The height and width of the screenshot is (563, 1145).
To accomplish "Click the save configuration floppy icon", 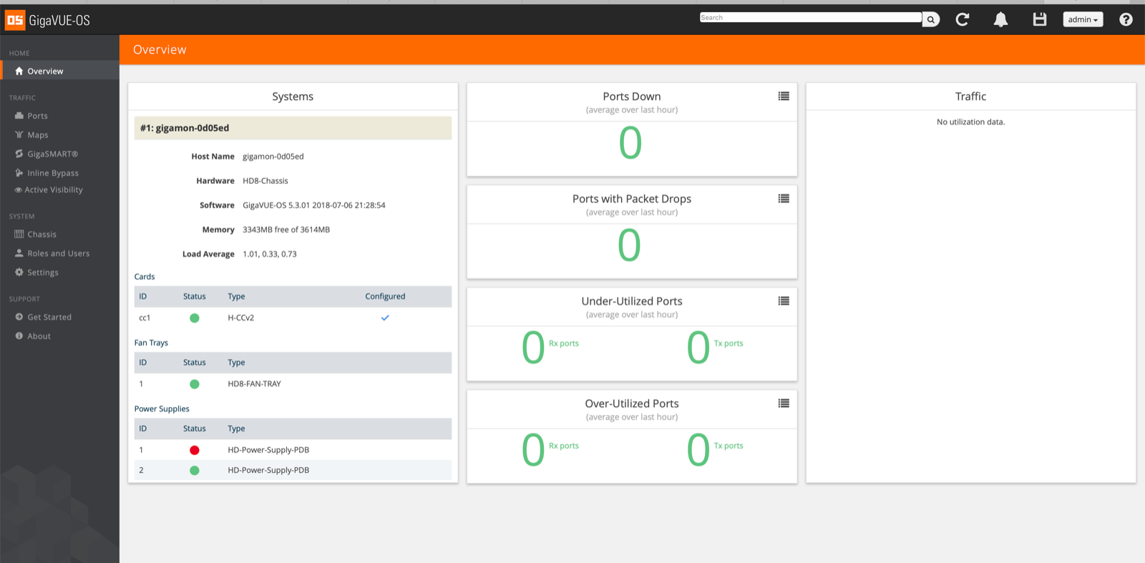I will point(1040,19).
